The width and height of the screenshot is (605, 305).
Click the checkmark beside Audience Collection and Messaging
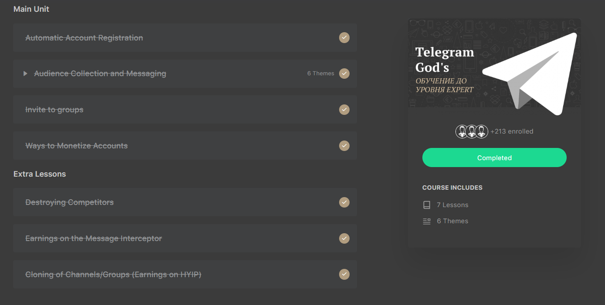tap(344, 74)
